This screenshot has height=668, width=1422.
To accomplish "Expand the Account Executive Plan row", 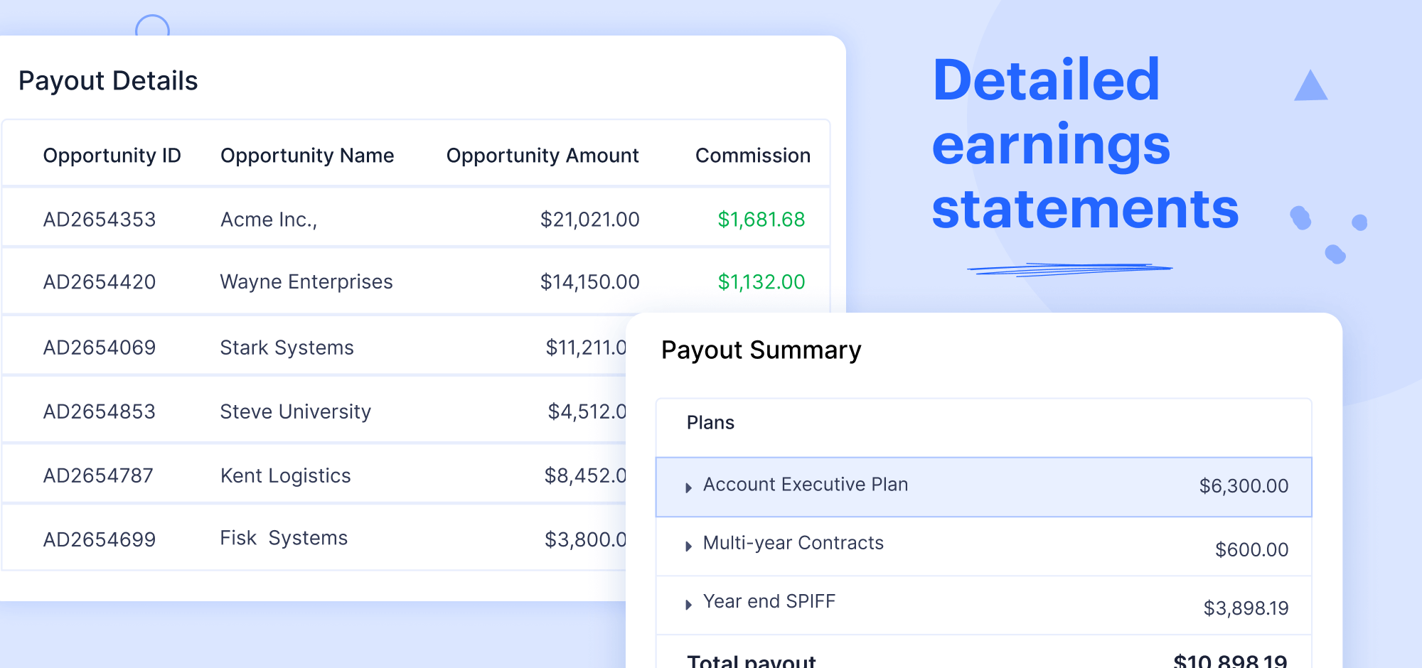I will click(x=688, y=487).
